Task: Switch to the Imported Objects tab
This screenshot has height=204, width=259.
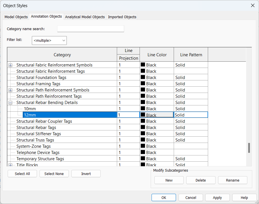Action: (x=122, y=17)
